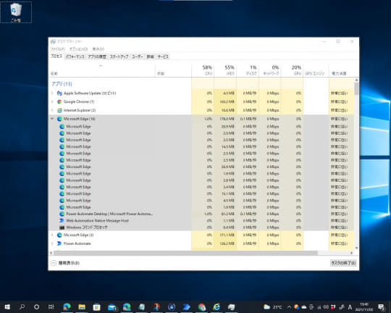Expand the Internet Explorer (2) group

click(52, 110)
